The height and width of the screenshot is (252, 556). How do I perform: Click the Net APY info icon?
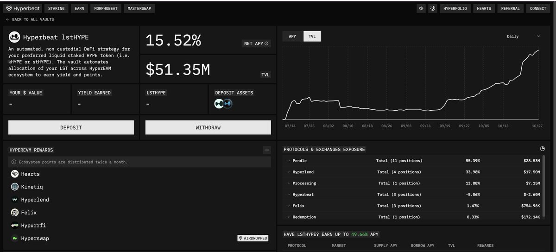point(266,44)
